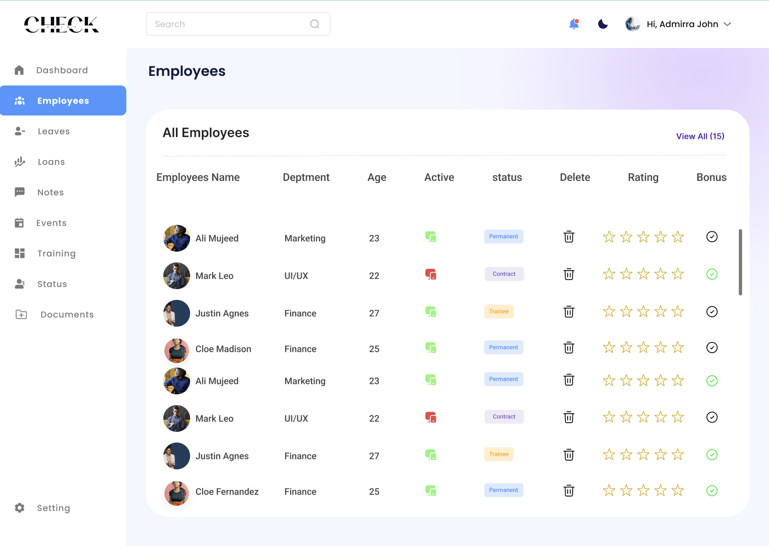This screenshot has height=546, width=769.
Task: Click the employee table vertical scrollbar
Action: click(740, 262)
